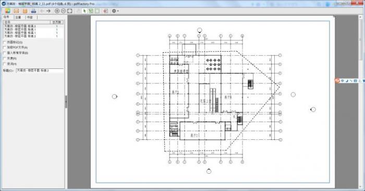Go to next page with right arrow

click(48, 11)
